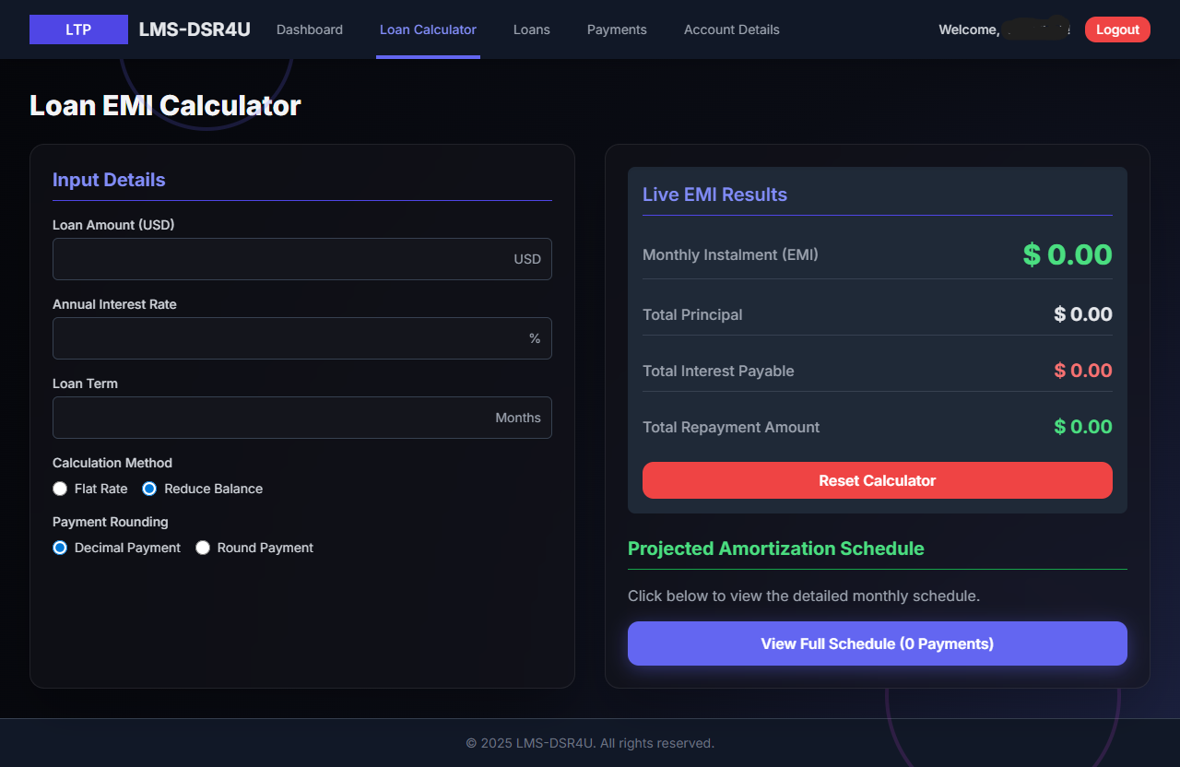The height and width of the screenshot is (767, 1180).
Task: Select the Reduce Balance calculation method
Action: (149, 488)
